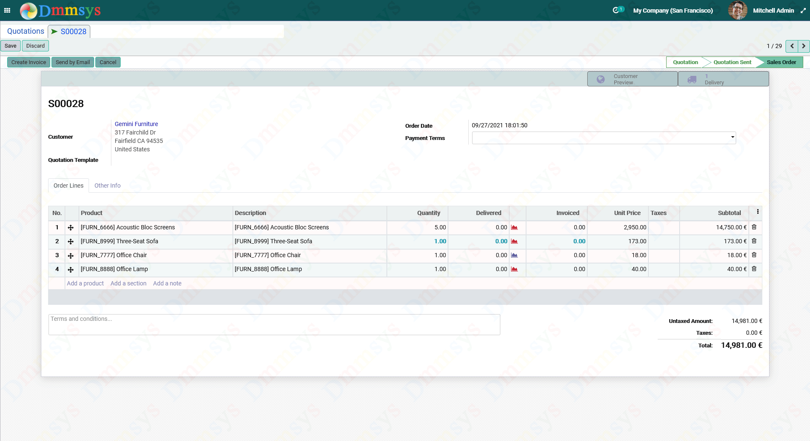Open forecast chart icon for Acoustic Bloc Screens

click(x=514, y=227)
